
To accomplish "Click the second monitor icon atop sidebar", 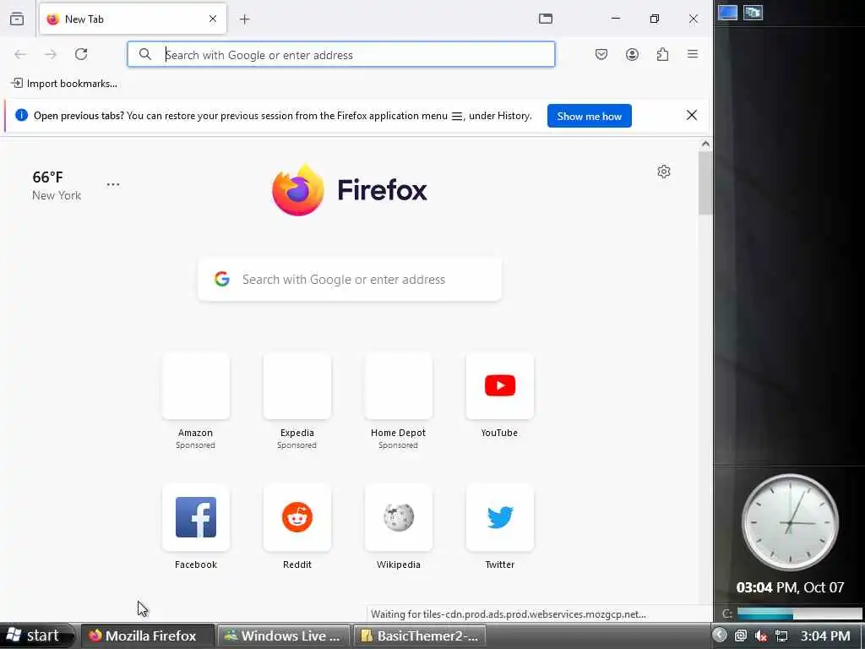I will [x=753, y=12].
